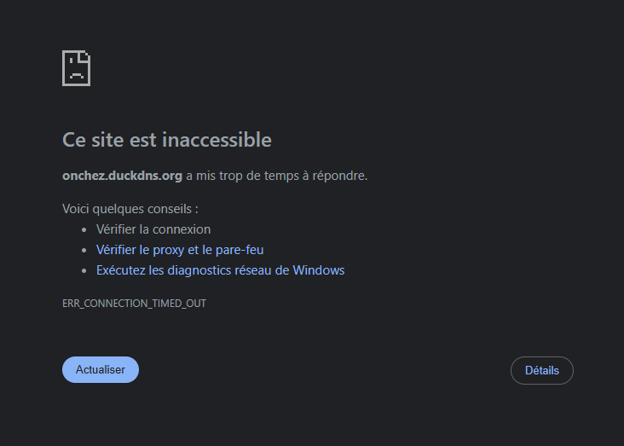
Task: Click the sad page error icon
Action: click(77, 68)
